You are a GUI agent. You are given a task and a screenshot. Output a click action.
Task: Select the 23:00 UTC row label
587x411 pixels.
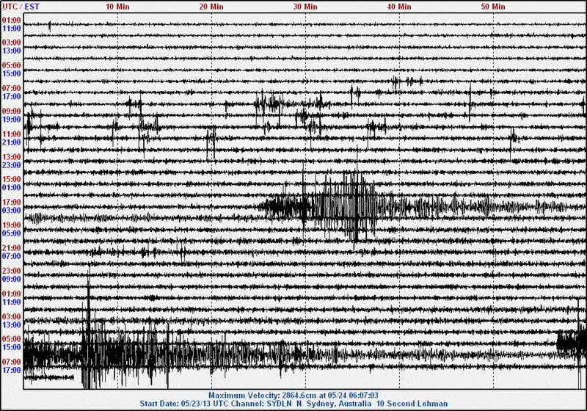[x=11, y=271]
